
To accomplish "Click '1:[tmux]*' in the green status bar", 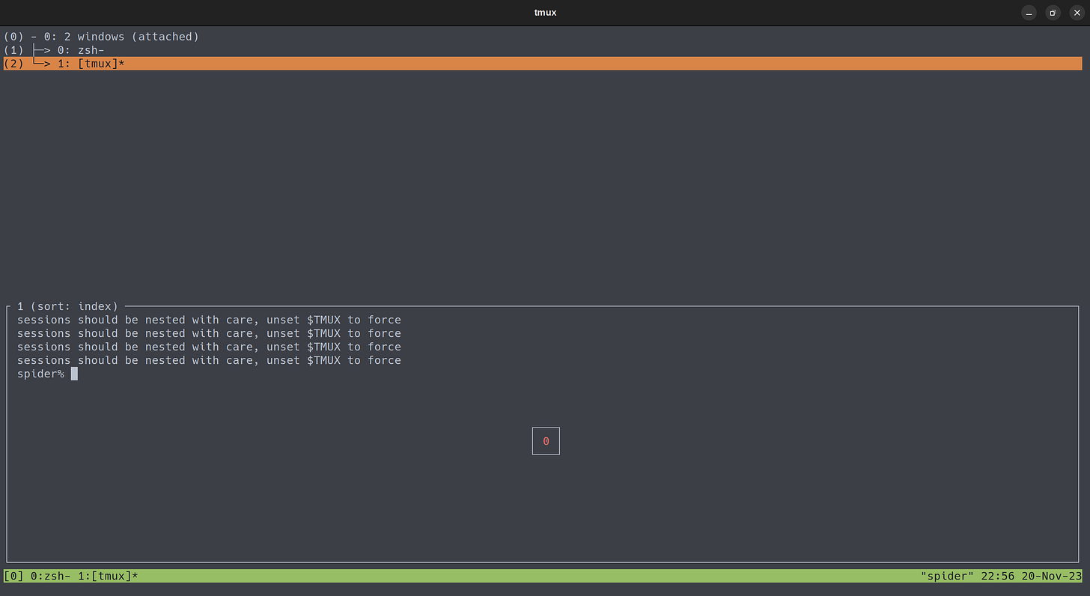I will [108, 576].
